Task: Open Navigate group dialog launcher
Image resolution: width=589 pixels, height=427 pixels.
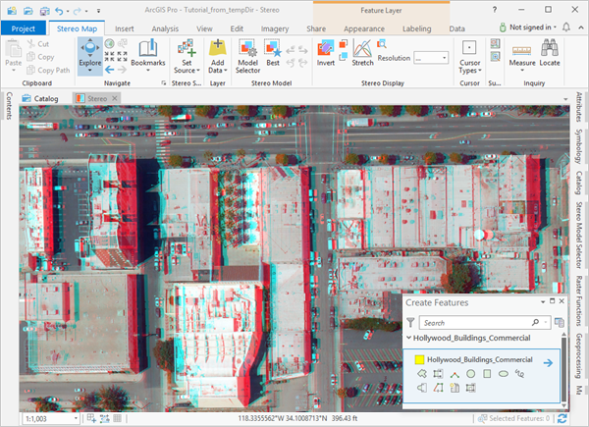Action: pos(163,83)
